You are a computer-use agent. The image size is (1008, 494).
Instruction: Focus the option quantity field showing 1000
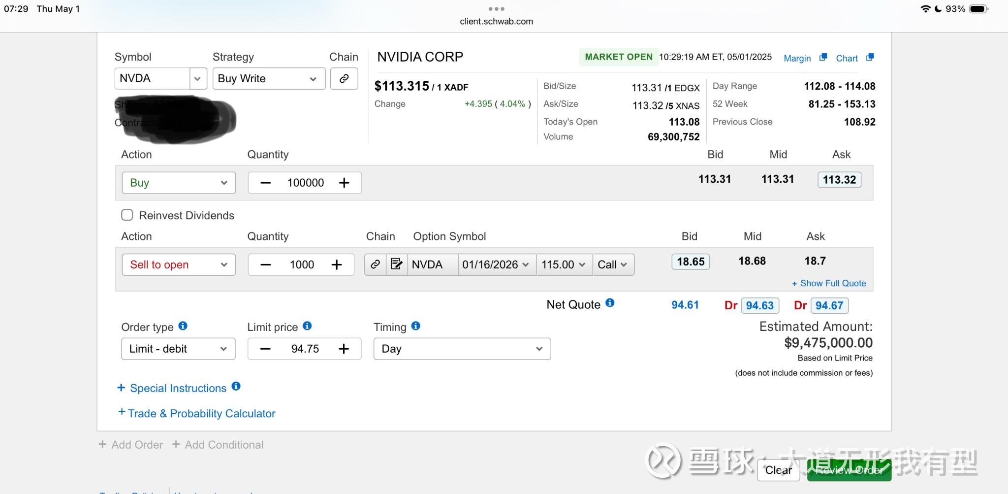tap(302, 264)
